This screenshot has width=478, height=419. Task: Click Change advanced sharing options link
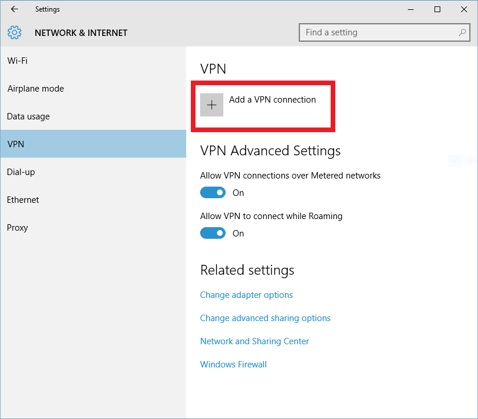(x=265, y=318)
